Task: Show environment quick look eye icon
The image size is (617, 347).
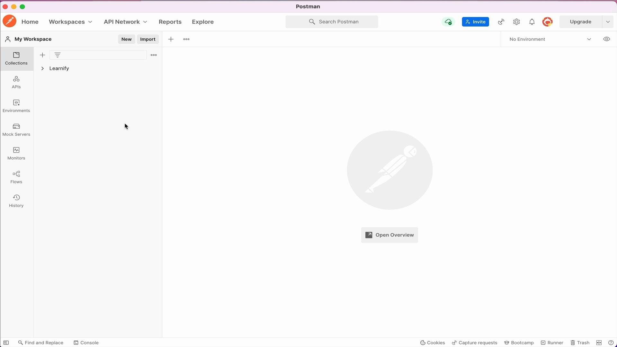Action: (x=606, y=39)
